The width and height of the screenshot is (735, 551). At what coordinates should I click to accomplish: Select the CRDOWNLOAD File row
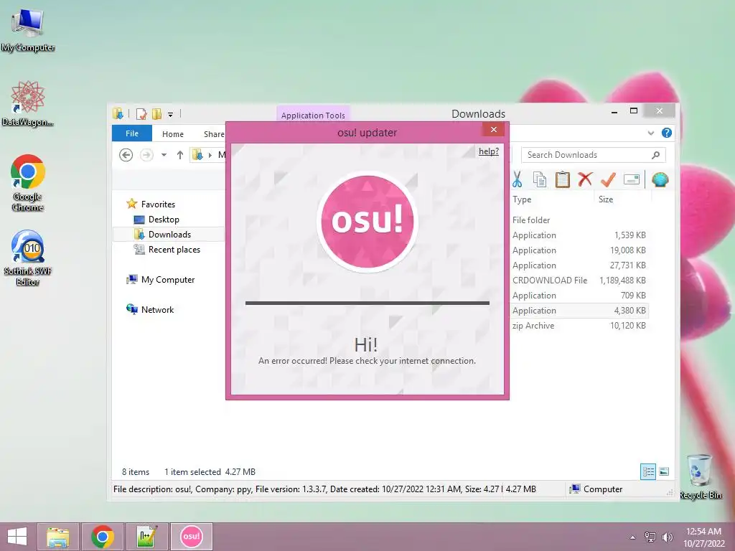tap(579, 281)
